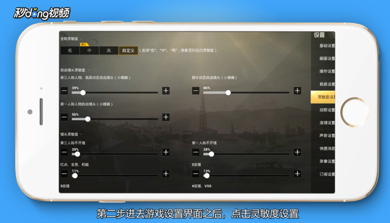Open the 基础设置 basic settings tab

323,46
